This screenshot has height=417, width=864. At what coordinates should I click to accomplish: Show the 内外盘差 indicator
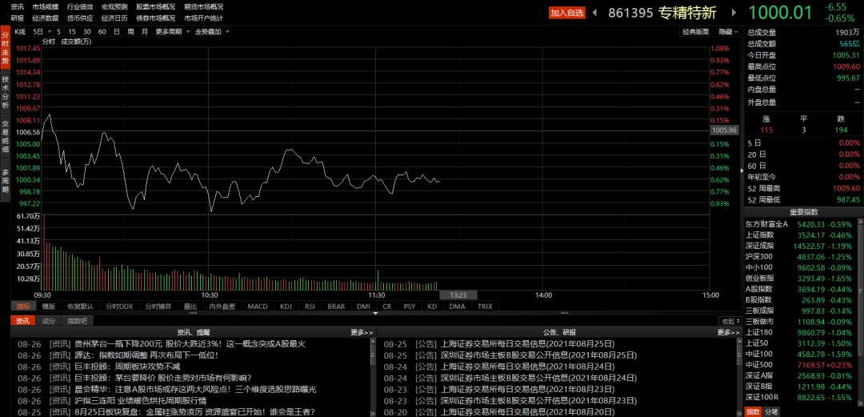point(222,306)
